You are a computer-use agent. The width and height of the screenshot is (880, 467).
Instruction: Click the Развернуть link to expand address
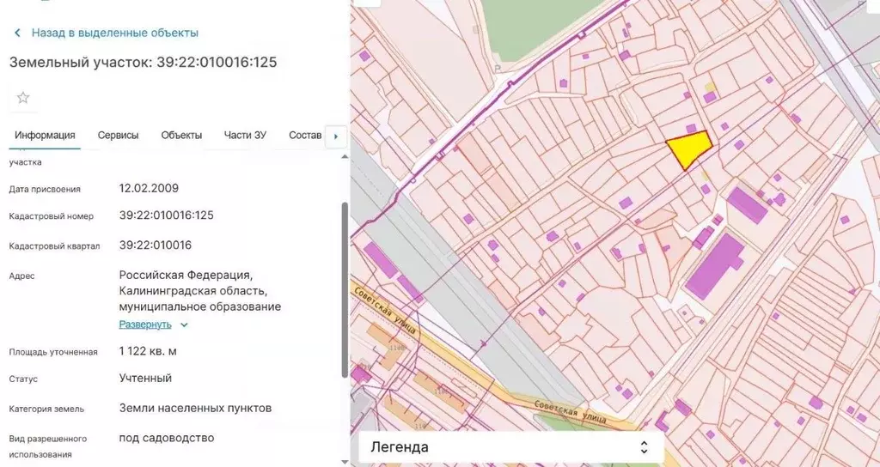[x=145, y=324]
